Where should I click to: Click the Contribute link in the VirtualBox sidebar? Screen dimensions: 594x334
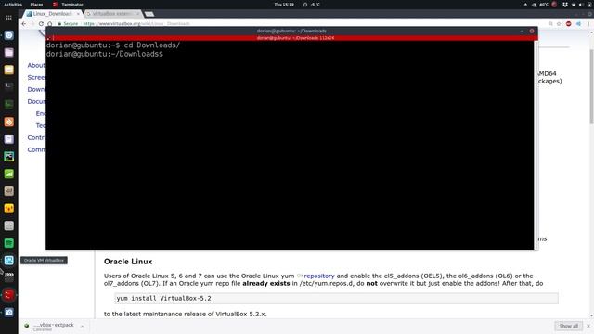(36, 137)
